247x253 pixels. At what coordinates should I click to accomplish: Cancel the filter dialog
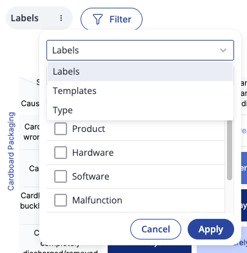click(x=155, y=229)
